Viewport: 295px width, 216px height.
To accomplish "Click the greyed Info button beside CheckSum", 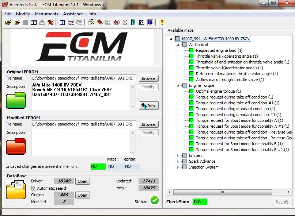I will pyautogui.click(x=283, y=202).
